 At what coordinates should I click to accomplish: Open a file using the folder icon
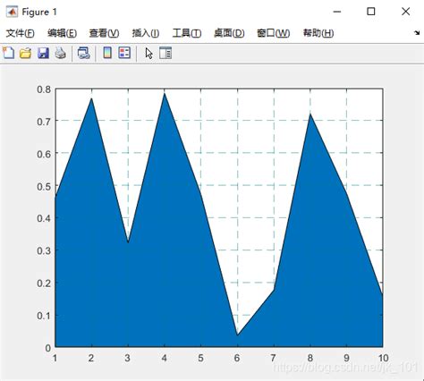point(26,53)
